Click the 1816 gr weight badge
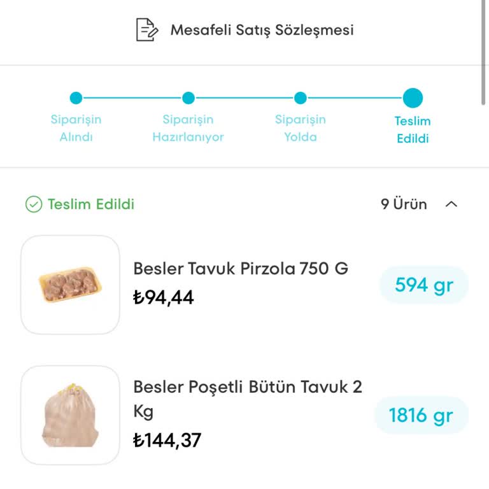Image resolution: width=489 pixels, height=489 pixels. point(421,415)
